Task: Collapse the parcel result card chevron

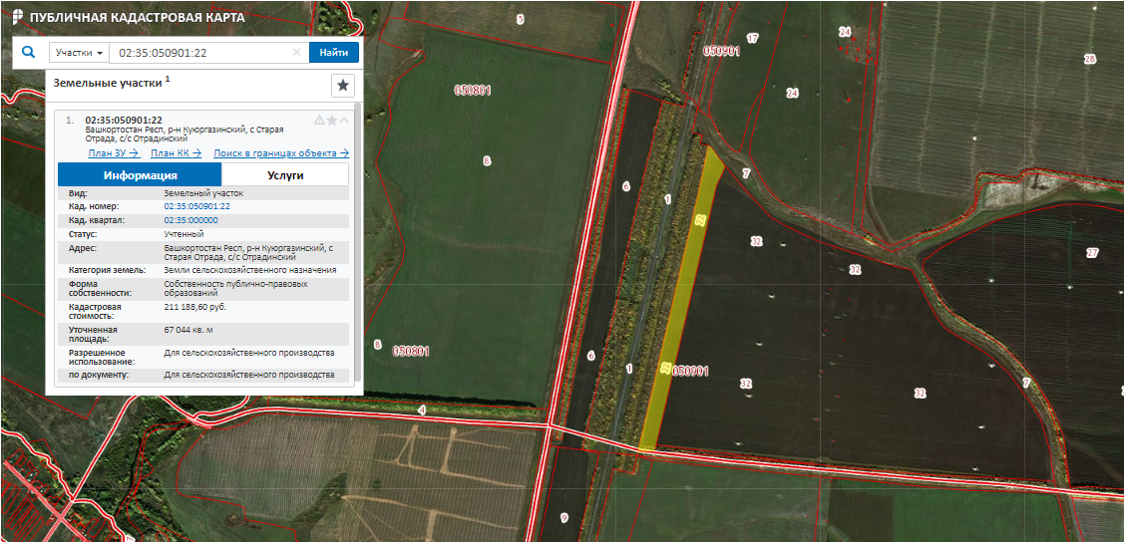Action: [344, 120]
